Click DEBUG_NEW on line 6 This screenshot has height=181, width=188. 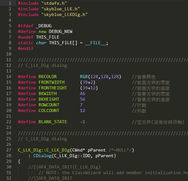coord(61,31)
